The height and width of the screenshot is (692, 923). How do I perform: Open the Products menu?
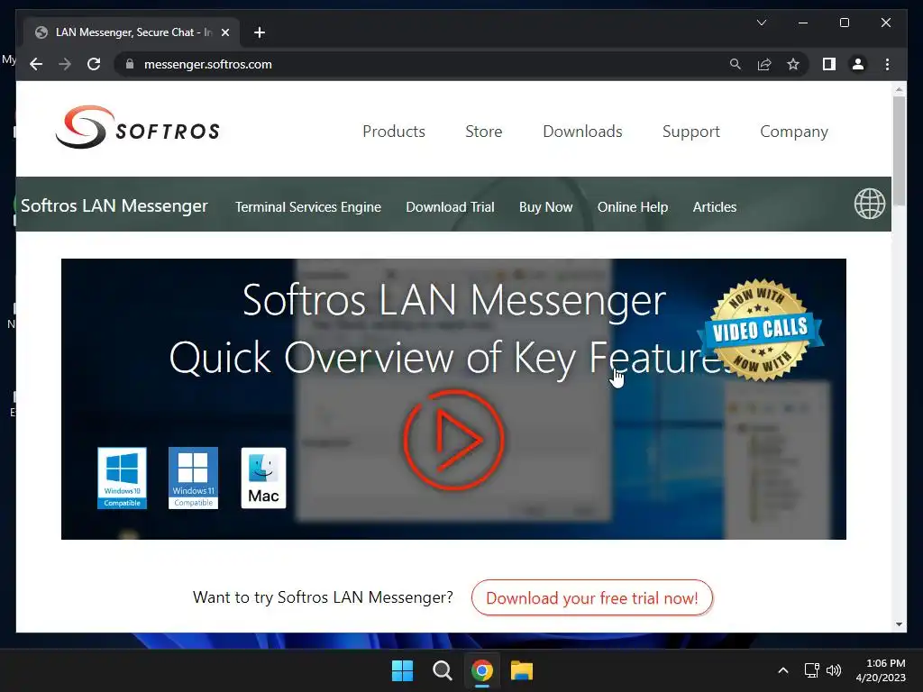394,132
